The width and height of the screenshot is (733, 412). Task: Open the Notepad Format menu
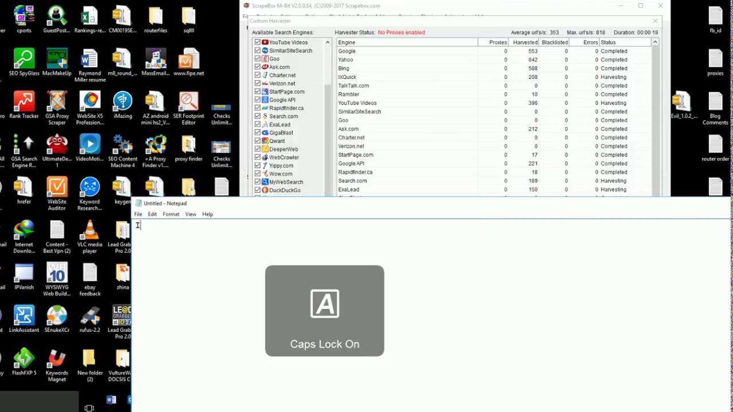click(x=171, y=214)
